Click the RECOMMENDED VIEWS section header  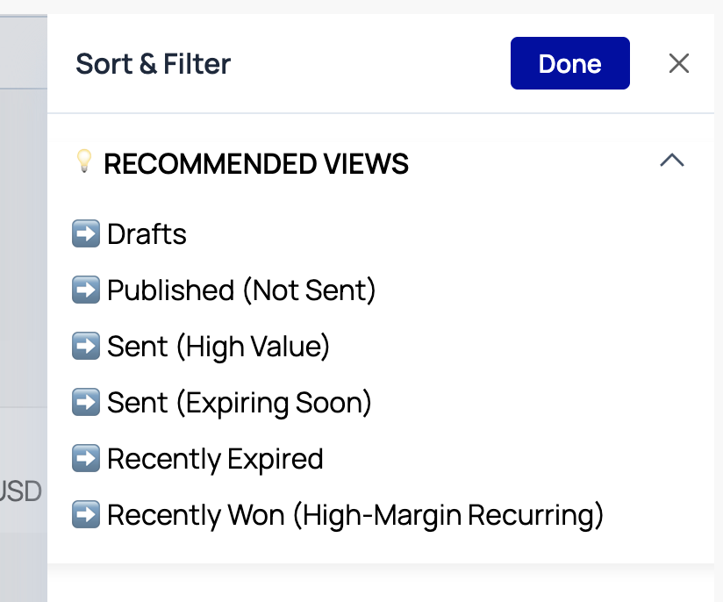point(256,164)
